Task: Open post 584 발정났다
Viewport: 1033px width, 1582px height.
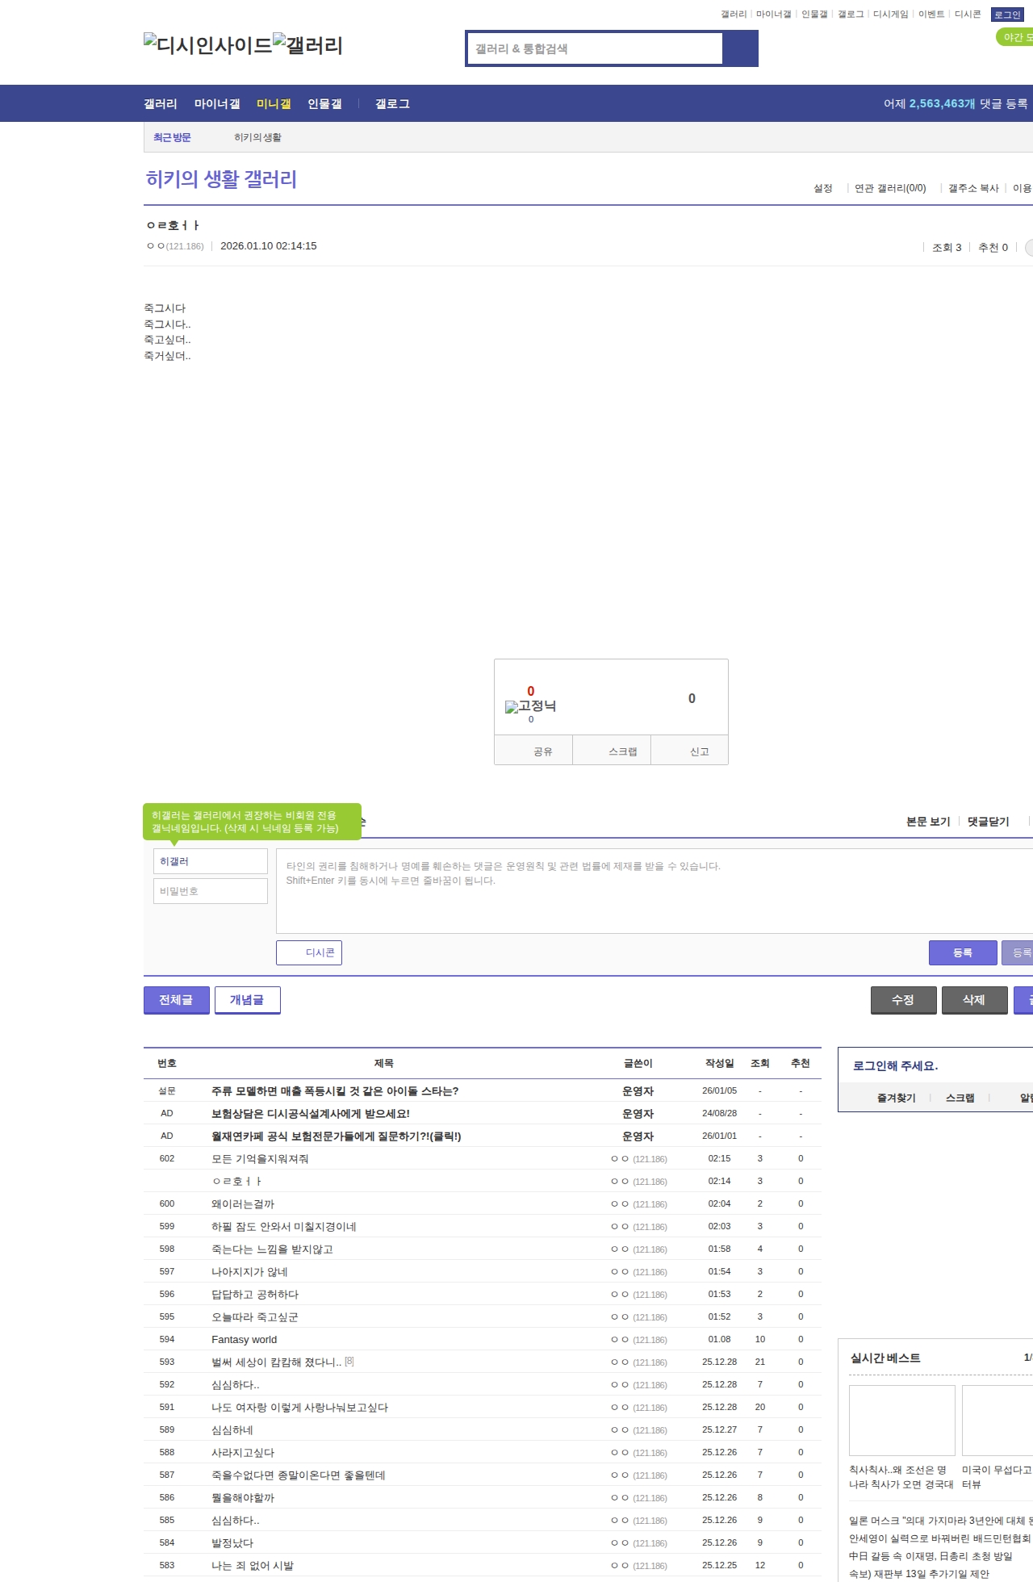Action: 232,1542
